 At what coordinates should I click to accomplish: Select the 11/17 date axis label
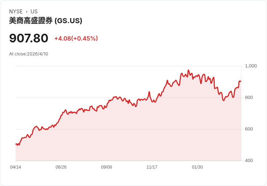point(152,167)
